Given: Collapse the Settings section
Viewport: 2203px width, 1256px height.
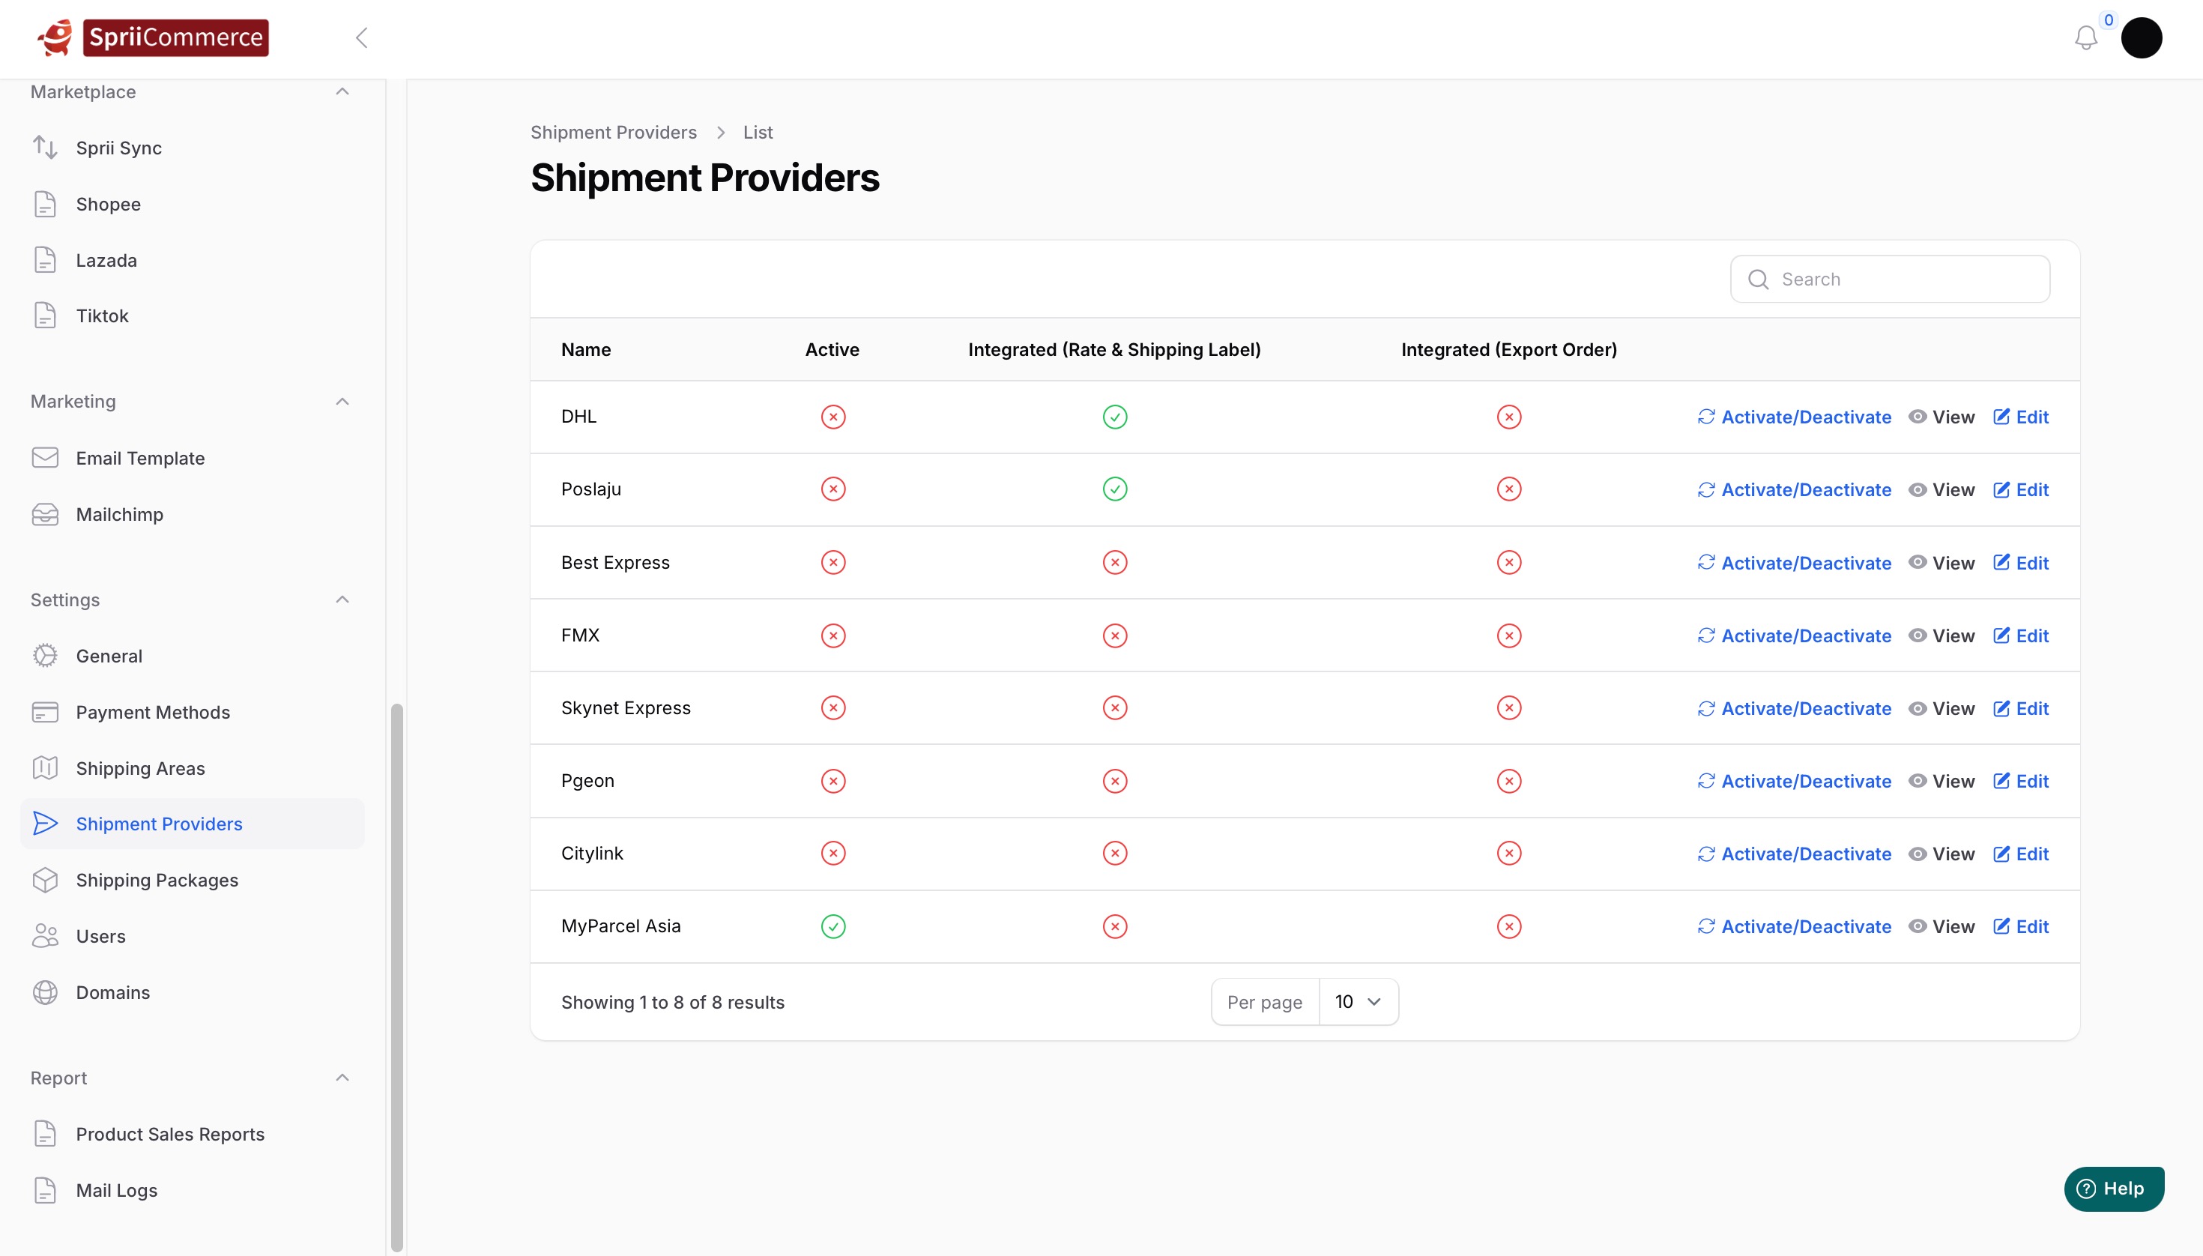Looking at the screenshot, I should (x=342, y=599).
